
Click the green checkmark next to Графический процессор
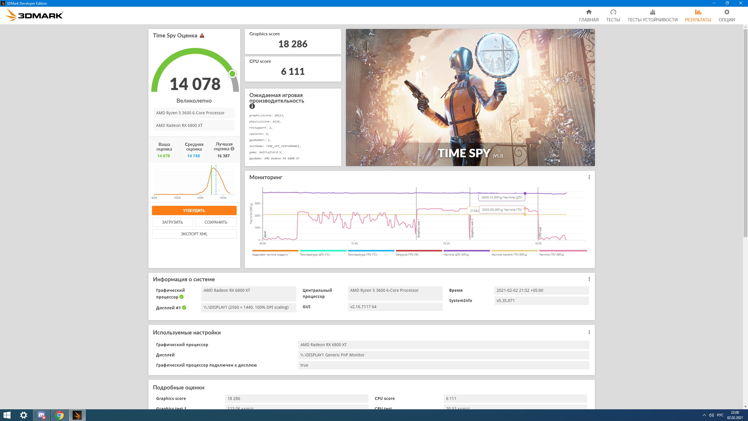[181, 297]
